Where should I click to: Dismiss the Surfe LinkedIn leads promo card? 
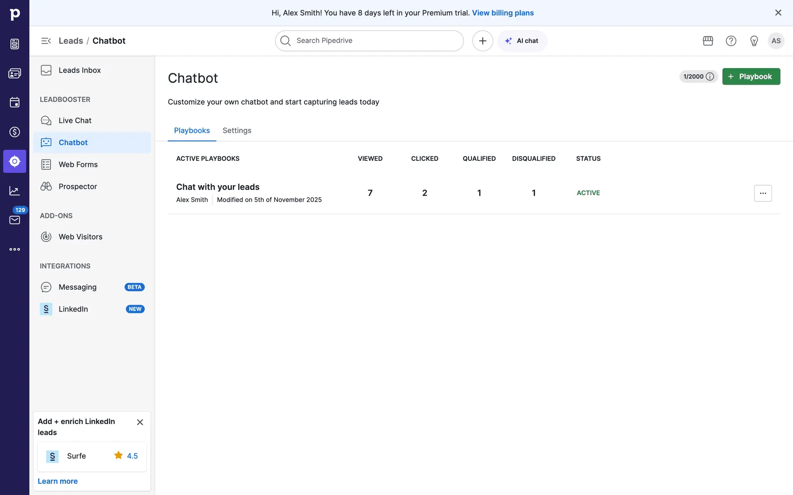coord(140,422)
